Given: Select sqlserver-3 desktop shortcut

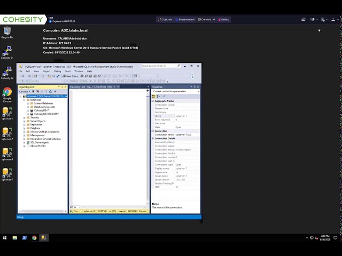Looking at the screenshot, I should (x=7, y=154).
